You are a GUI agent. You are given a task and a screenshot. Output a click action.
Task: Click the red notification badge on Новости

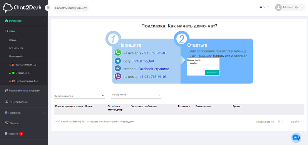pos(21,134)
